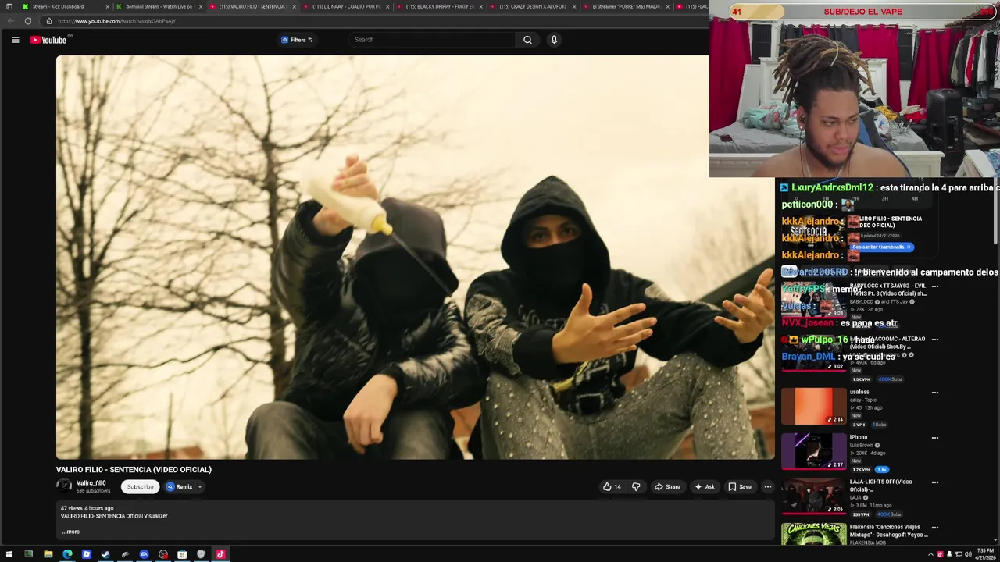The image size is (1000, 562).
Task: Open Luis Brown channel link
Action: tap(862, 445)
